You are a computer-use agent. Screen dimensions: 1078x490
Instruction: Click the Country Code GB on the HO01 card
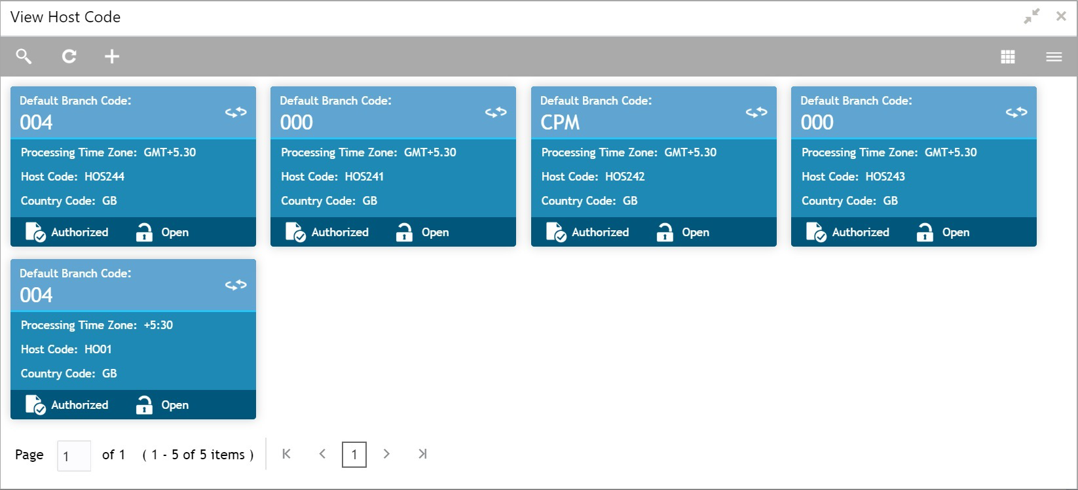point(69,374)
